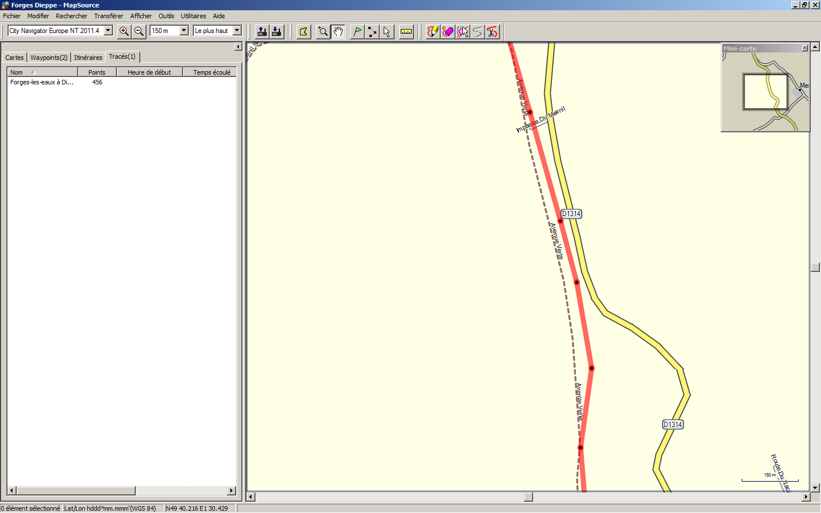Screen dimensions: 821x513
Task: Open the Modifier menu
Action: 38,16
